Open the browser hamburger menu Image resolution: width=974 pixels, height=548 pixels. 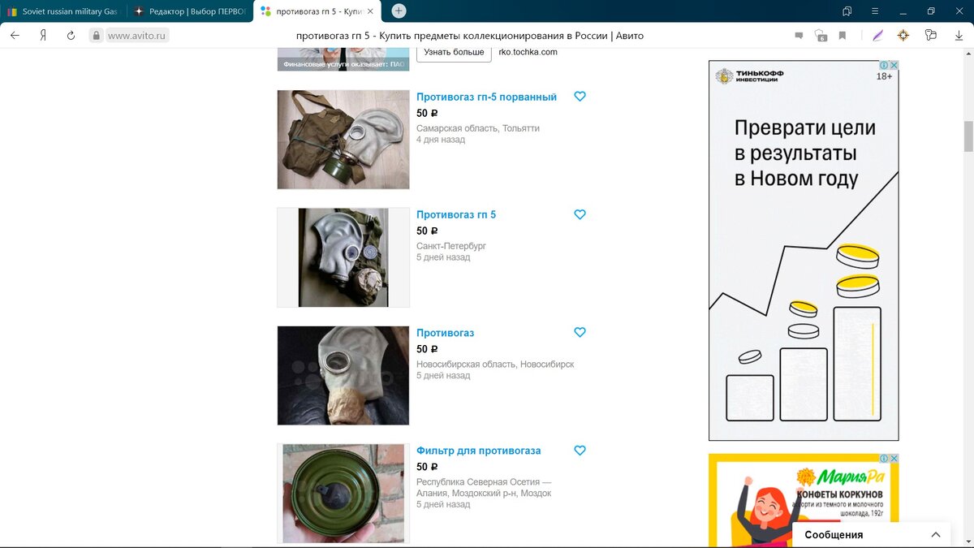point(875,11)
